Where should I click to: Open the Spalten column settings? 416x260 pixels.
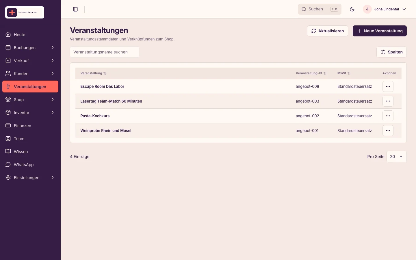tap(391, 52)
